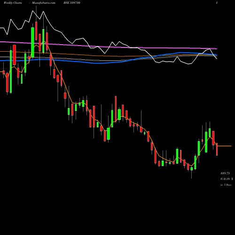235x235 pixels.
Task: Click the 'in 5 Days' label
Action: [x=226, y=185]
